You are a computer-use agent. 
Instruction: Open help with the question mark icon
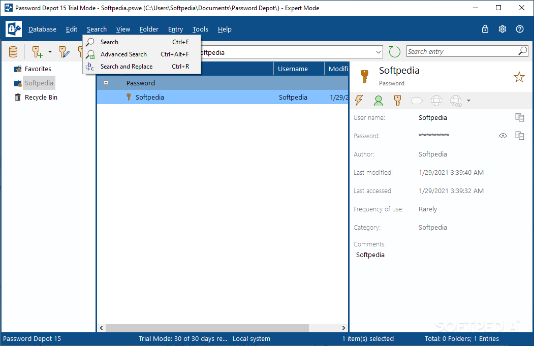(520, 29)
